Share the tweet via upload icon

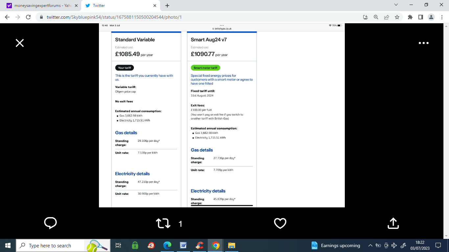tap(393, 223)
